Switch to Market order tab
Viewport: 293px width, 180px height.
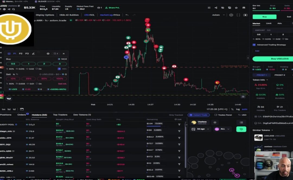pos(256,24)
